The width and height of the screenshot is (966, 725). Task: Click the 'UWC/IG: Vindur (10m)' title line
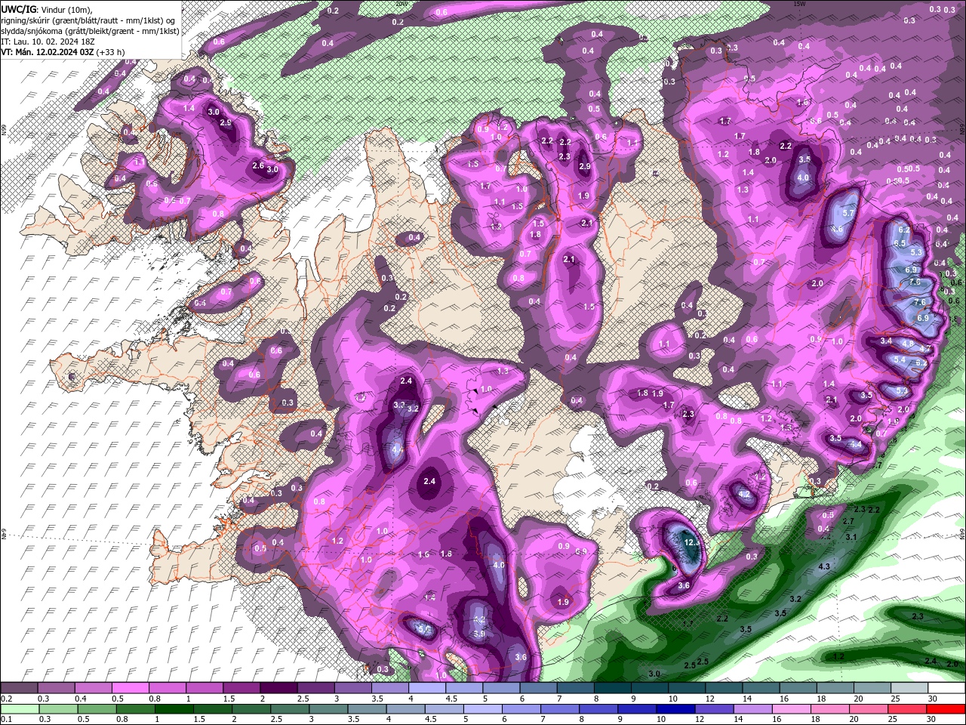(45, 9)
